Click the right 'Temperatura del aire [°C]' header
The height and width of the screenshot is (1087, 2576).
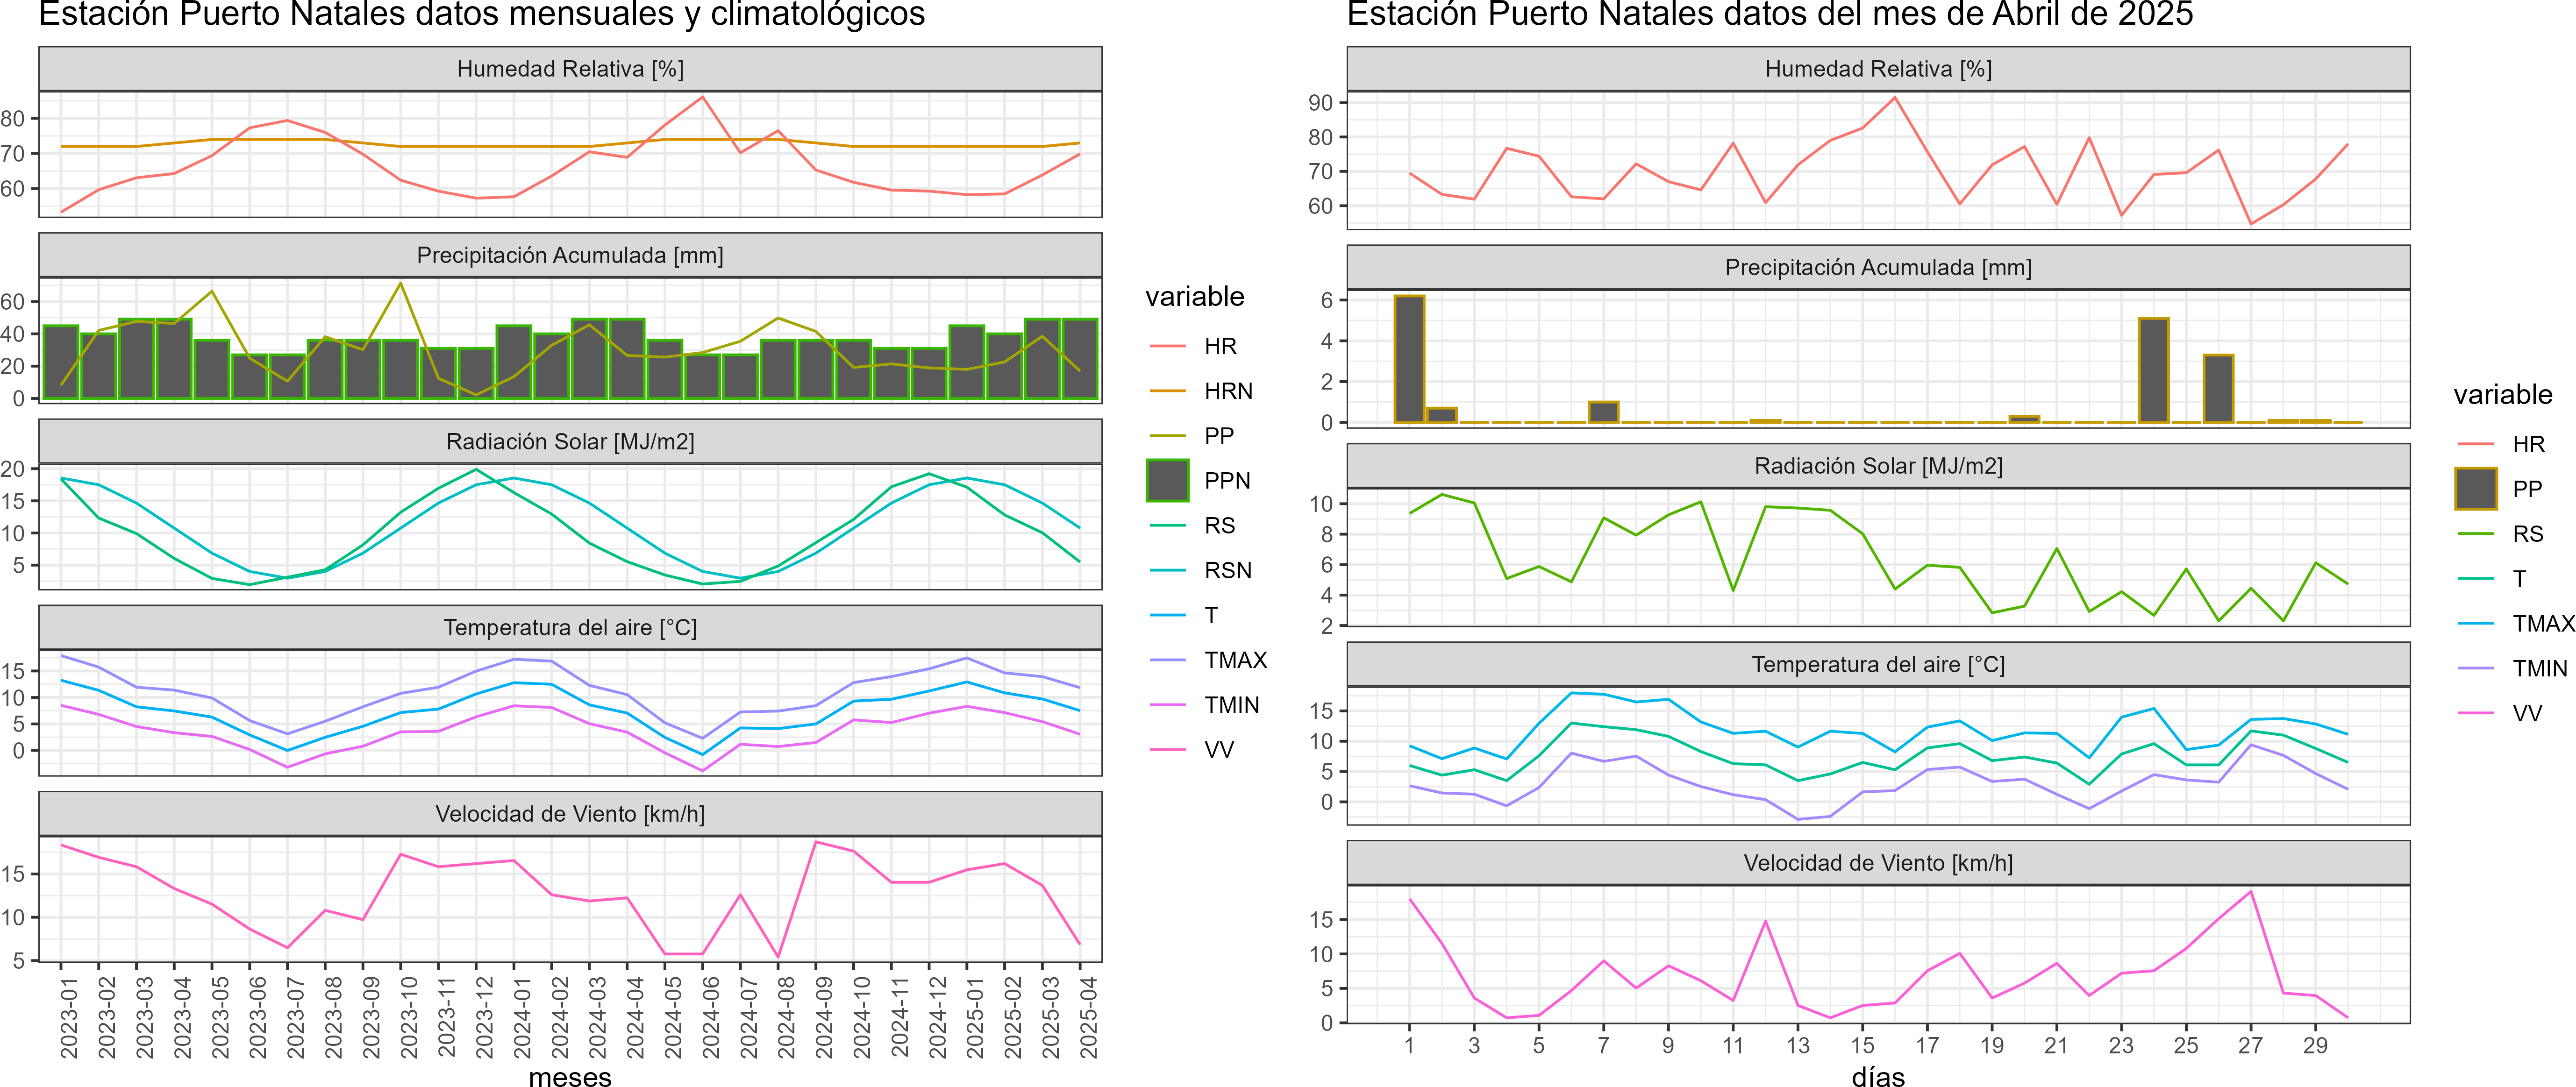1878,664
